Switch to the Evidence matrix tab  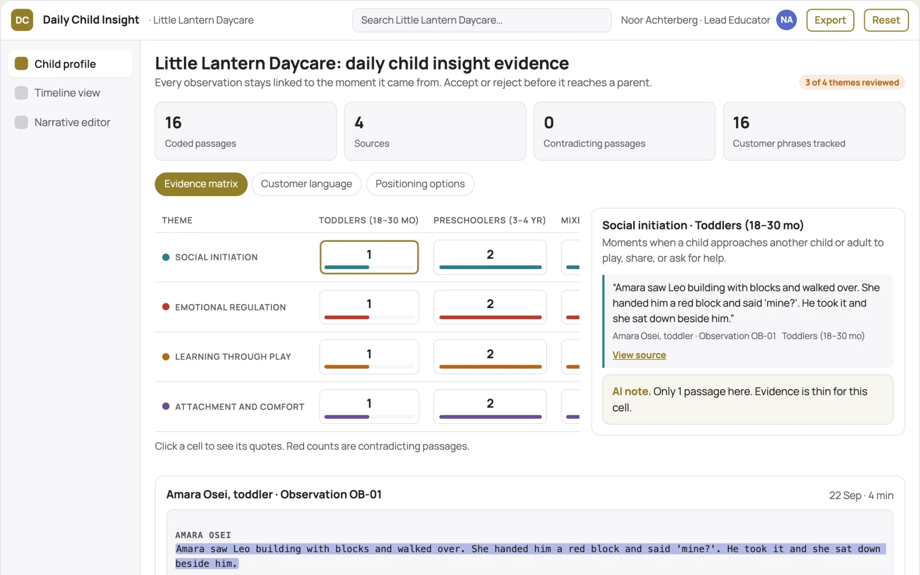tap(201, 184)
